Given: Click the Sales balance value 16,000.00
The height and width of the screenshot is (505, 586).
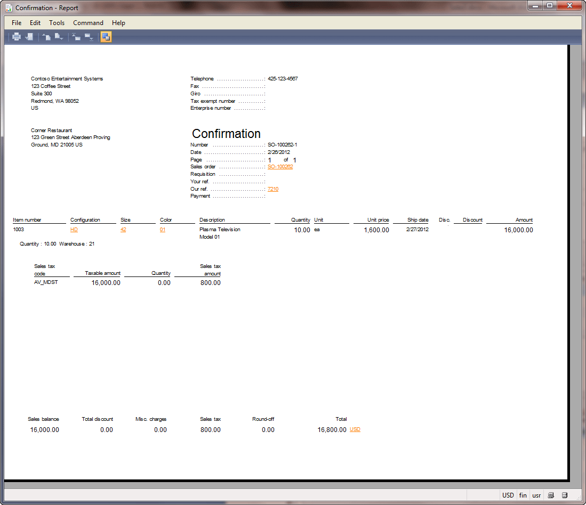Looking at the screenshot, I should tap(44, 429).
